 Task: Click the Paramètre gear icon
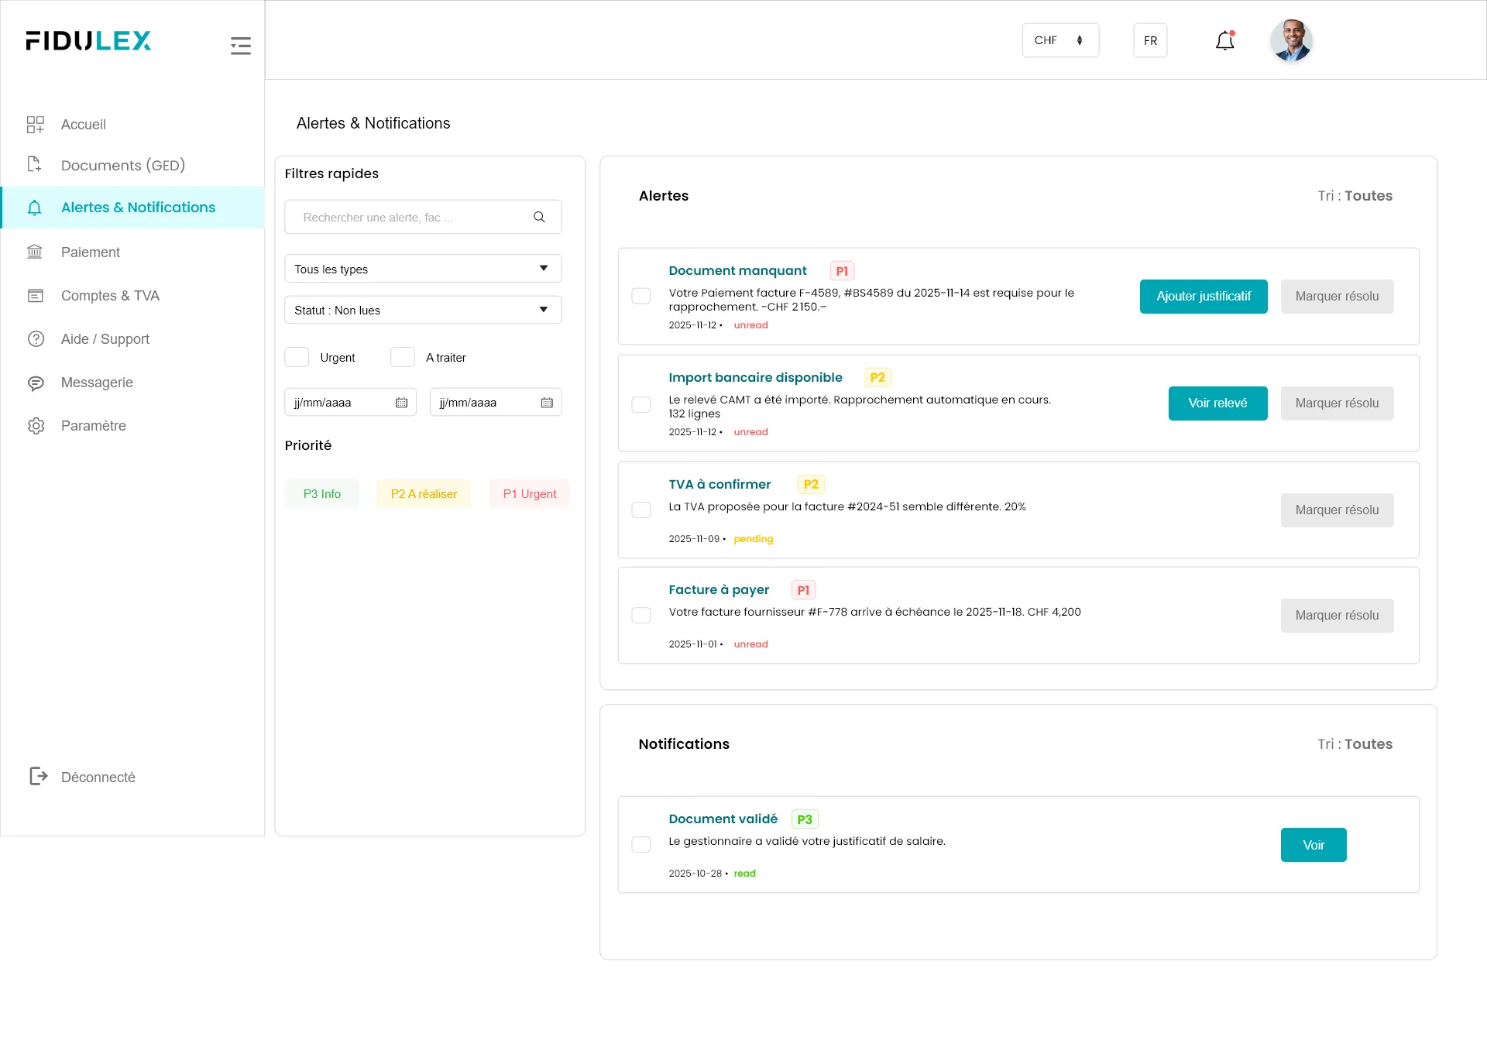[36, 426]
